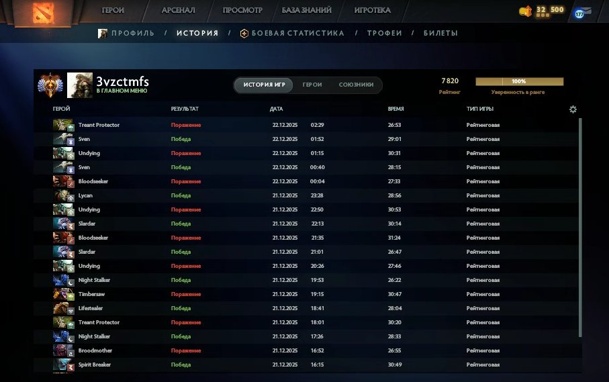Click Night Stalker portrait in 19:53 match
The height and width of the screenshot is (382, 609).
pos(63,280)
